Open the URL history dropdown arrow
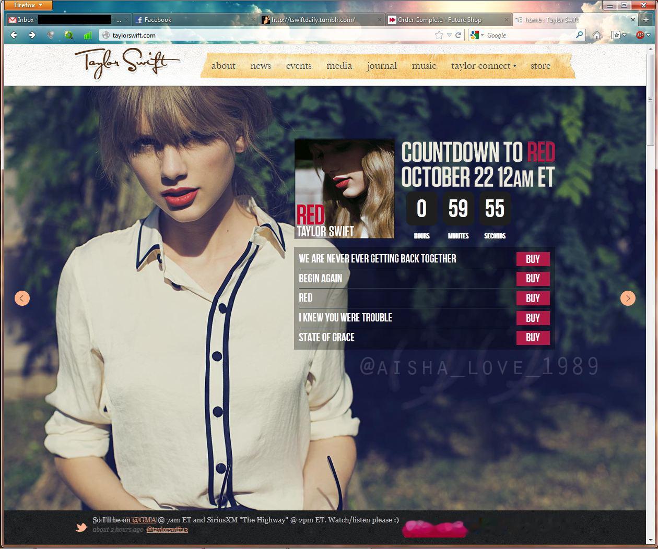This screenshot has width=658, height=549. tap(449, 35)
